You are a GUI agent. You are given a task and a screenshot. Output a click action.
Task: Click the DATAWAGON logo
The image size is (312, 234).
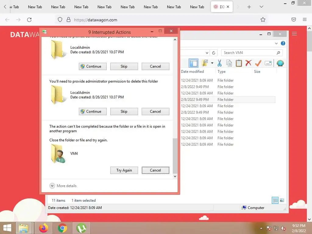(25, 35)
